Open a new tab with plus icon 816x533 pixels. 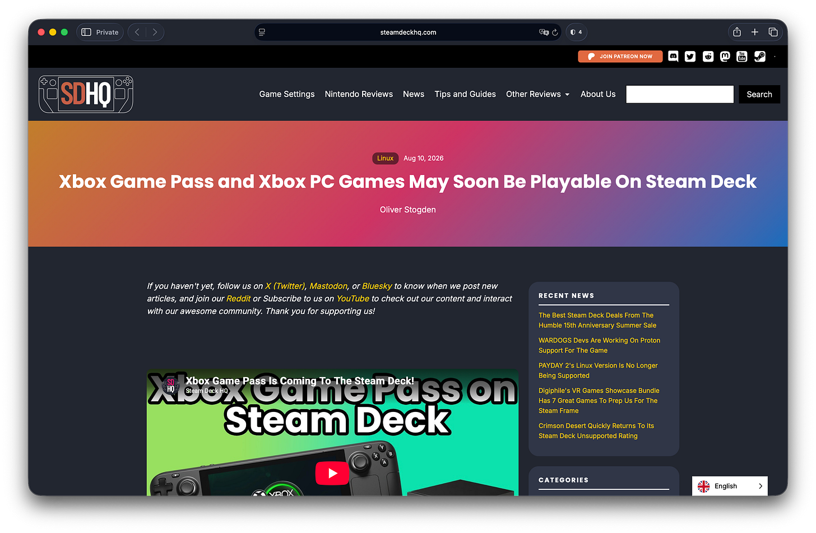point(755,32)
